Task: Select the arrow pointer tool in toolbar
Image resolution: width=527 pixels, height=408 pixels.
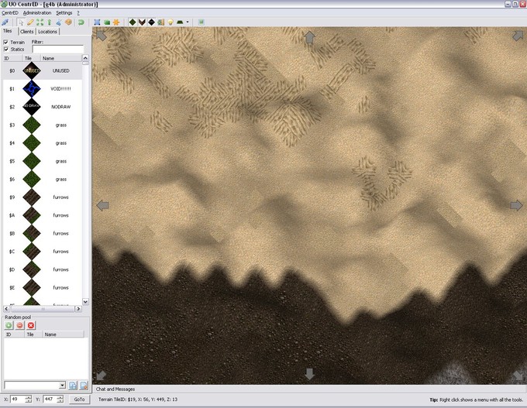Action: tap(21, 22)
